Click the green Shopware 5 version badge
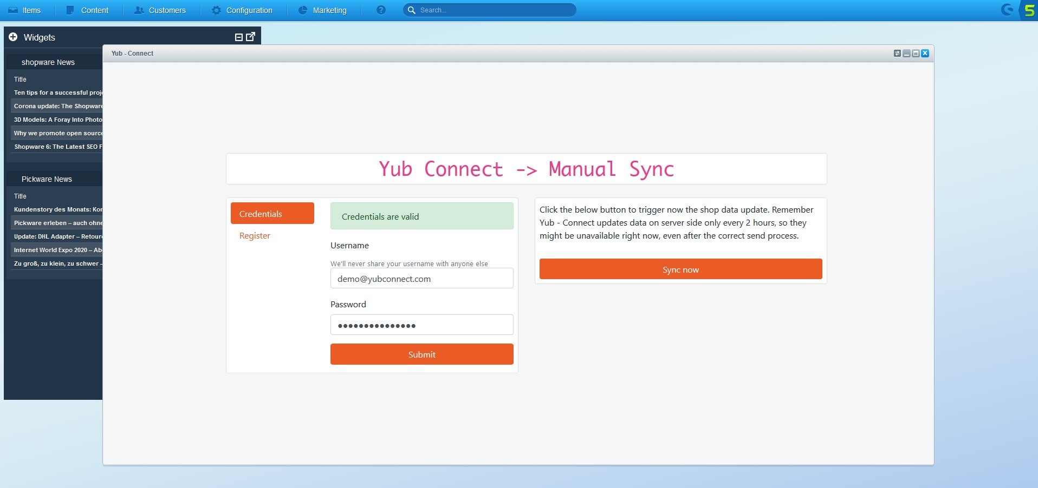Image resolution: width=1038 pixels, height=488 pixels. coord(1029,10)
